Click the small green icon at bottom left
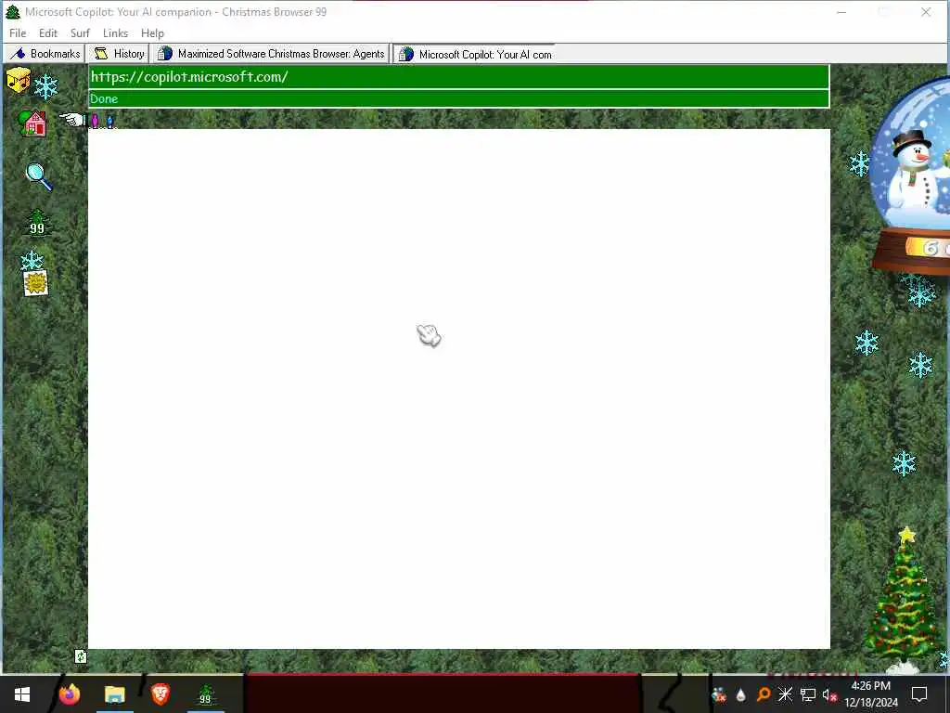 tap(81, 656)
